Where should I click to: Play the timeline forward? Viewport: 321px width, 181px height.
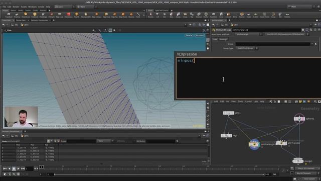(x=18, y=169)
